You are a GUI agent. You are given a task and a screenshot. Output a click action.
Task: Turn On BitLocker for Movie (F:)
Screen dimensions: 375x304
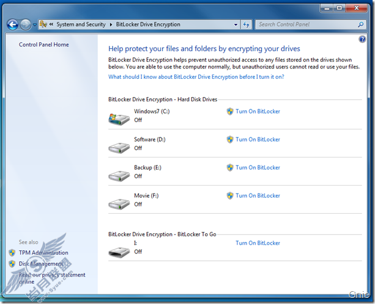pyautogui.click(x=258, y=196)
